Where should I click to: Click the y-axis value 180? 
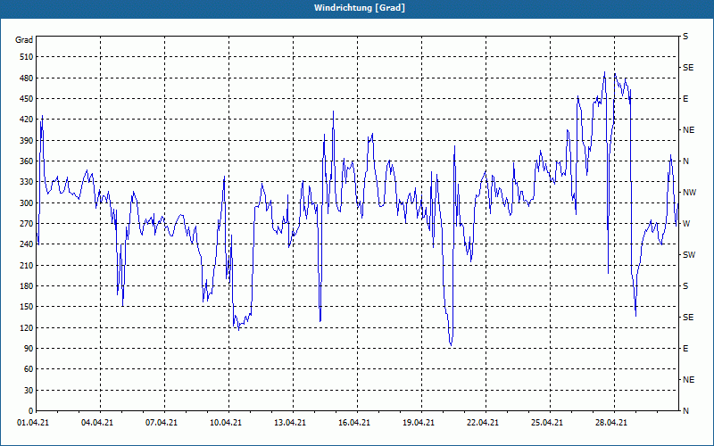(27, 286)
